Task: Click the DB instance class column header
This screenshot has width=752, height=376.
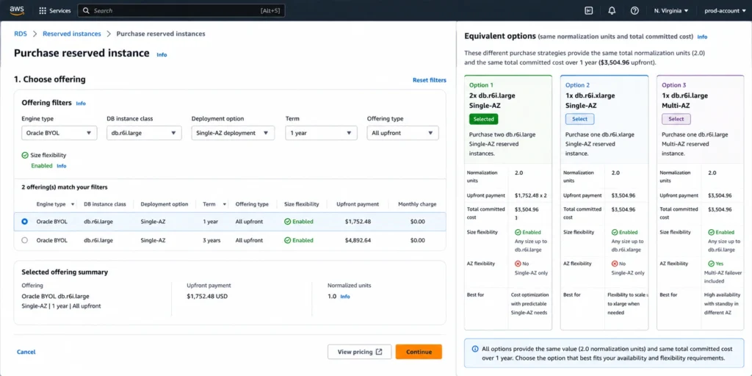Action: (104, 204)
